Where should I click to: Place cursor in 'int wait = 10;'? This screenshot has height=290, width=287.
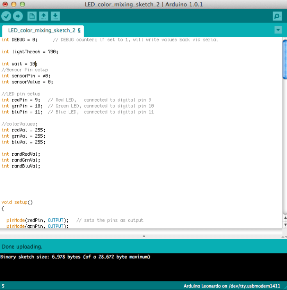(20, 64)
